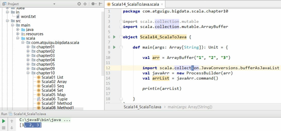The width and height of the screenshot is (281, 131).
Task: Click the [1, 2, 3] console output
Action: [30, 125]
